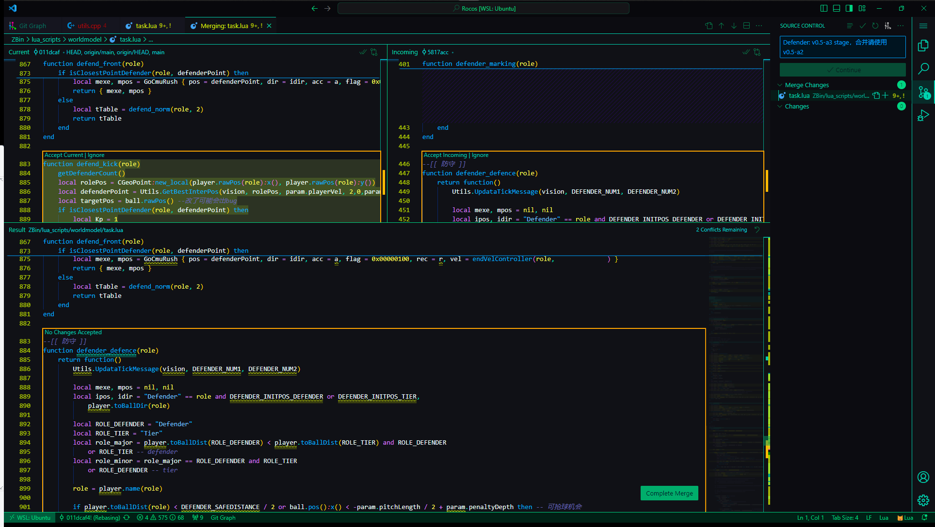The height and width of the screenshot is (527, 935).
Task: Open the Explorer view in activity bar
Action: 923,46
